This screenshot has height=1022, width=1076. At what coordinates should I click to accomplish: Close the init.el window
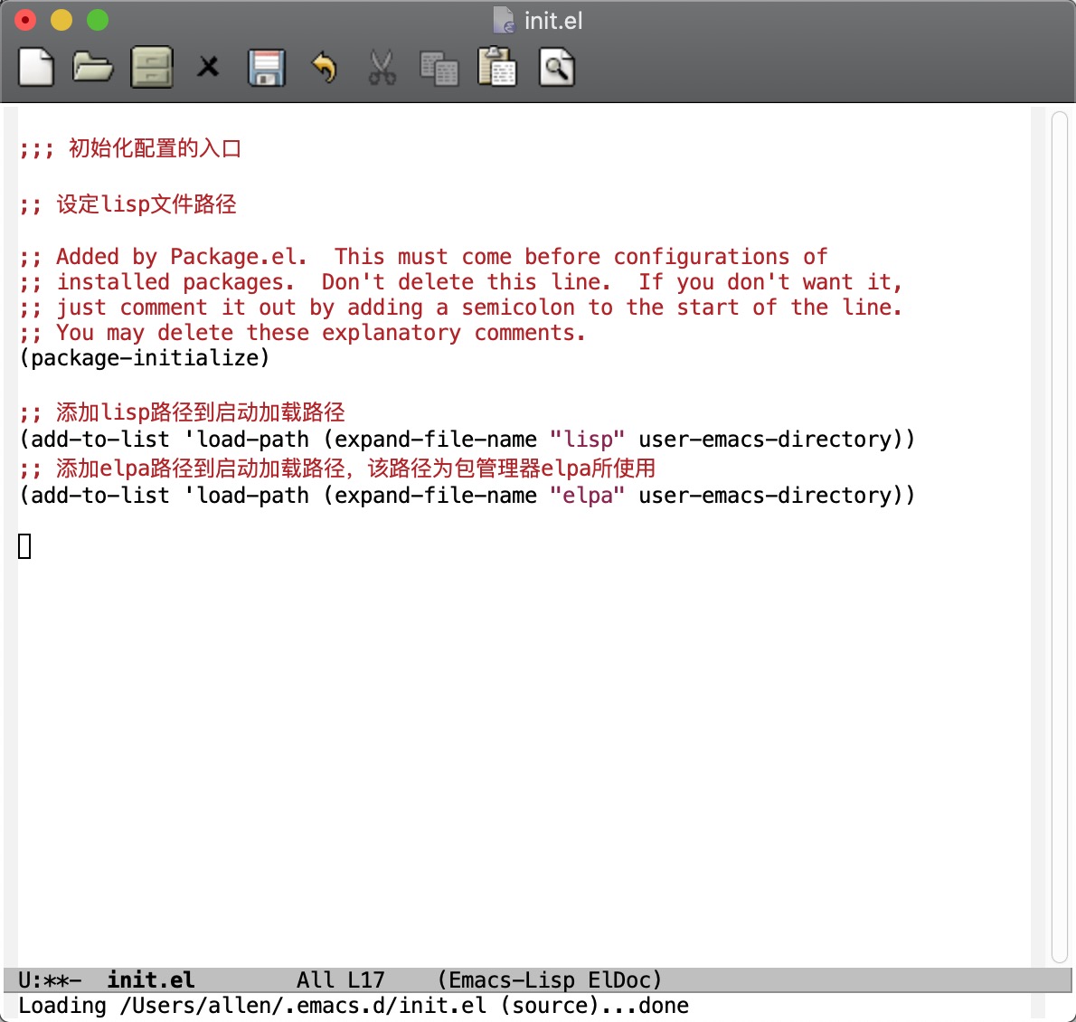click(25, 21)
